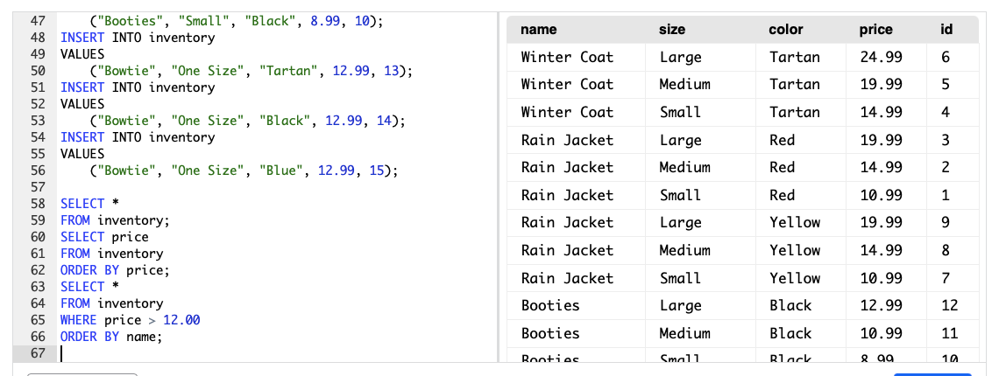Click the "color" column header

[x=785, y=30]
